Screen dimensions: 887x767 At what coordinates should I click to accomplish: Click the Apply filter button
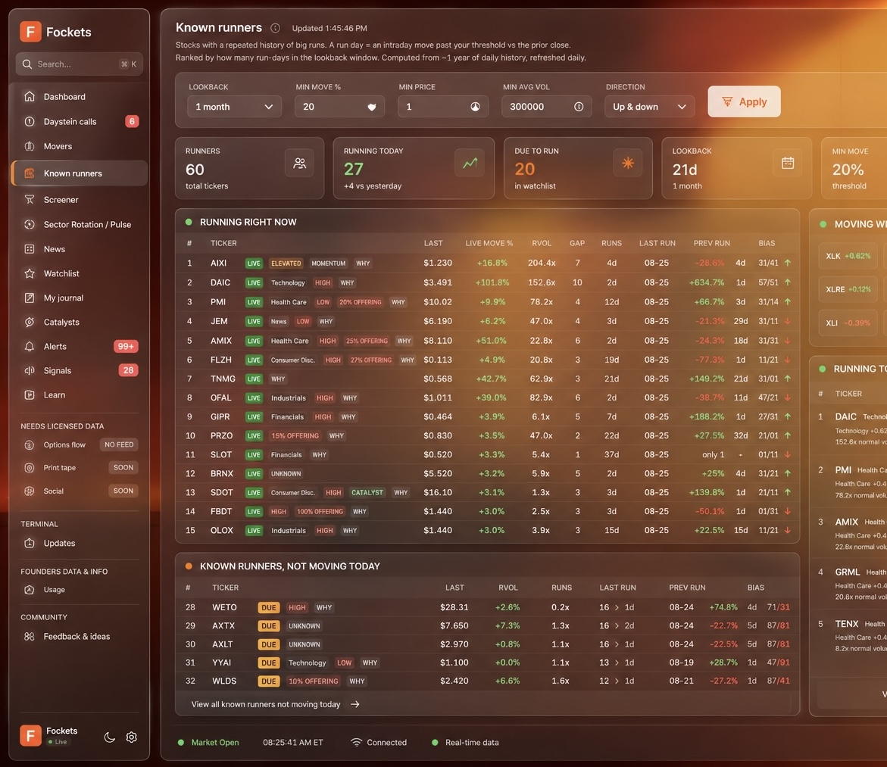pyautogui.click(x=744, y=101)
